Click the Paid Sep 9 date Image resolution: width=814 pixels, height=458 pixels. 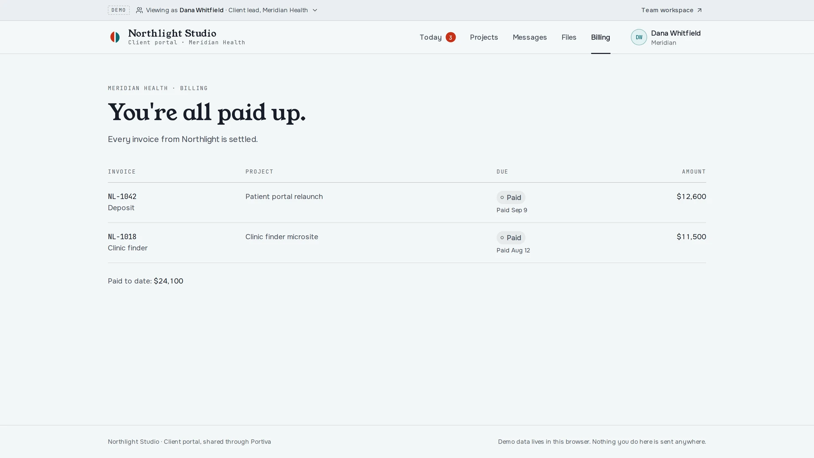coord(512,210)
